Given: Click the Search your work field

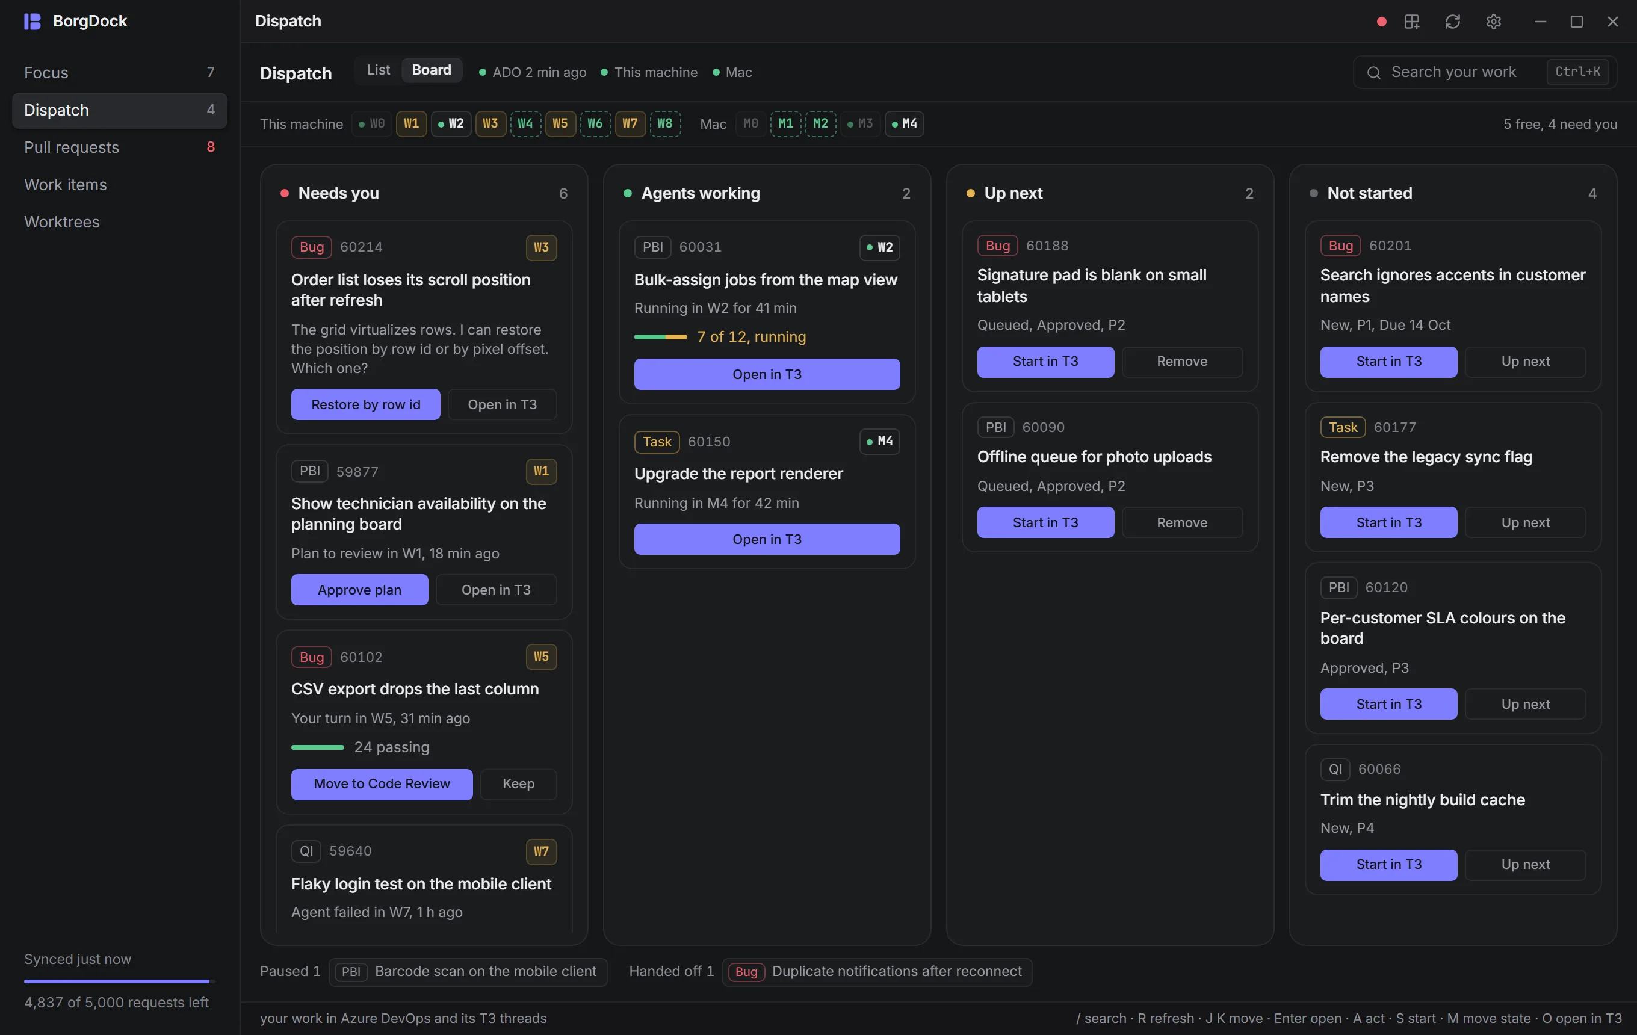Looking at the screenshot, I should tap(1485, 72).
